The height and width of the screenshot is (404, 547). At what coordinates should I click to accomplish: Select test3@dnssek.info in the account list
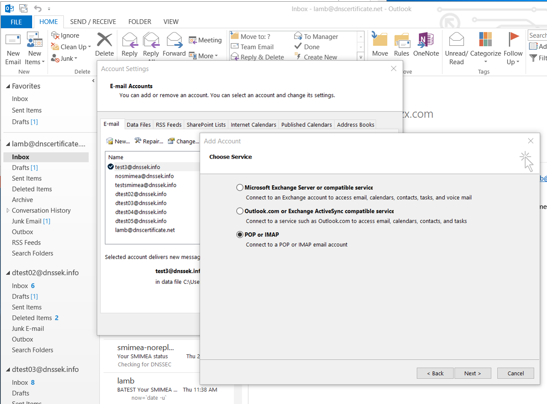tap(137, 167)
